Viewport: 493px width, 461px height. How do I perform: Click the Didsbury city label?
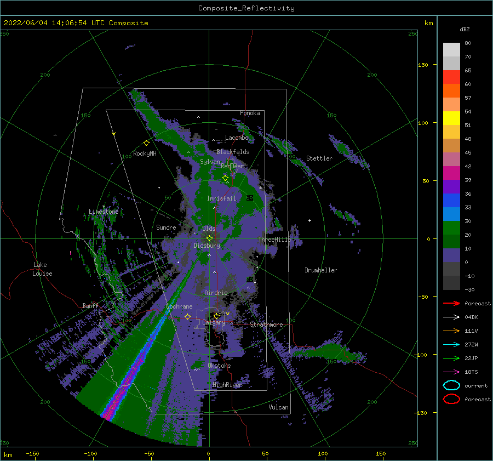click(207, 246)
